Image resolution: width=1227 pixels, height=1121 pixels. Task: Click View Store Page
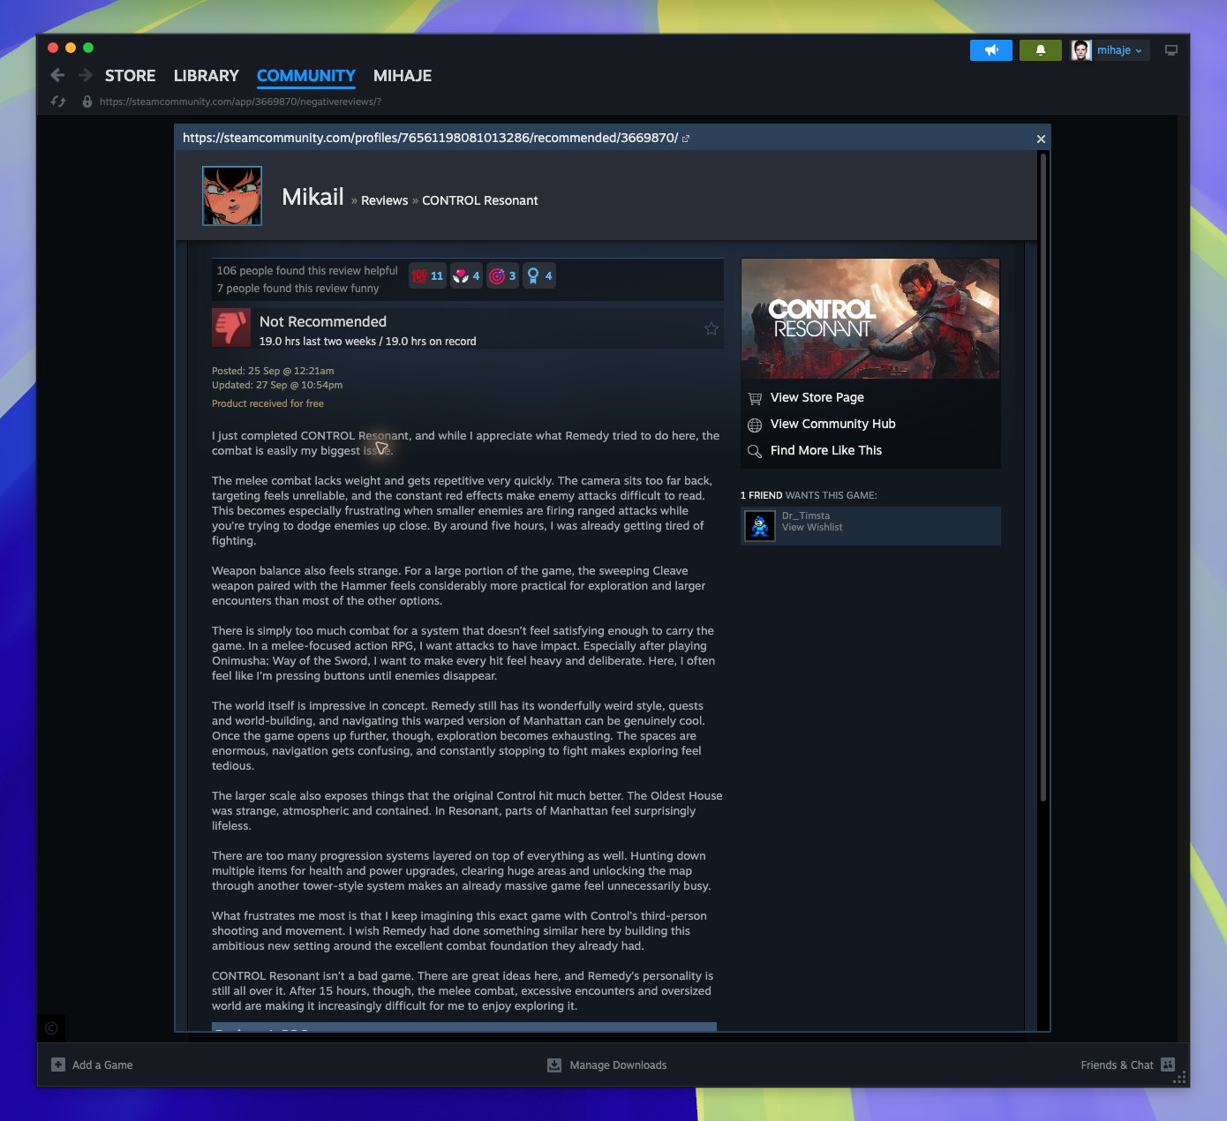pos(817,397)
